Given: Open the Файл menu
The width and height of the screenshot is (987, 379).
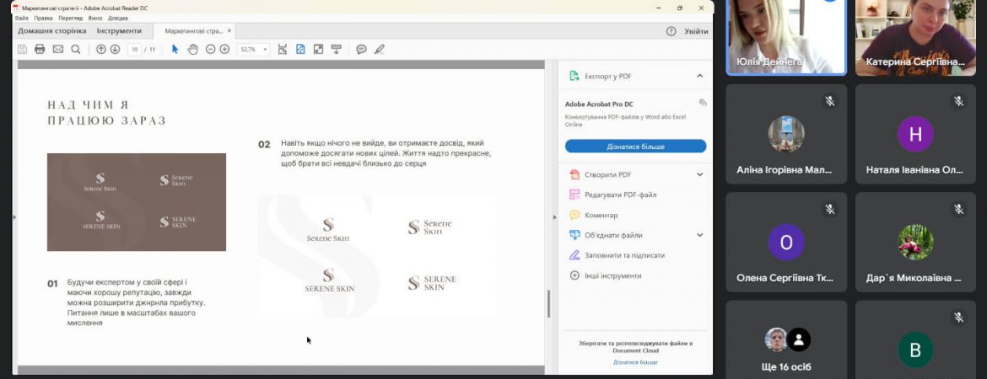Looking at the screenshot, I should tap(21, 19).
